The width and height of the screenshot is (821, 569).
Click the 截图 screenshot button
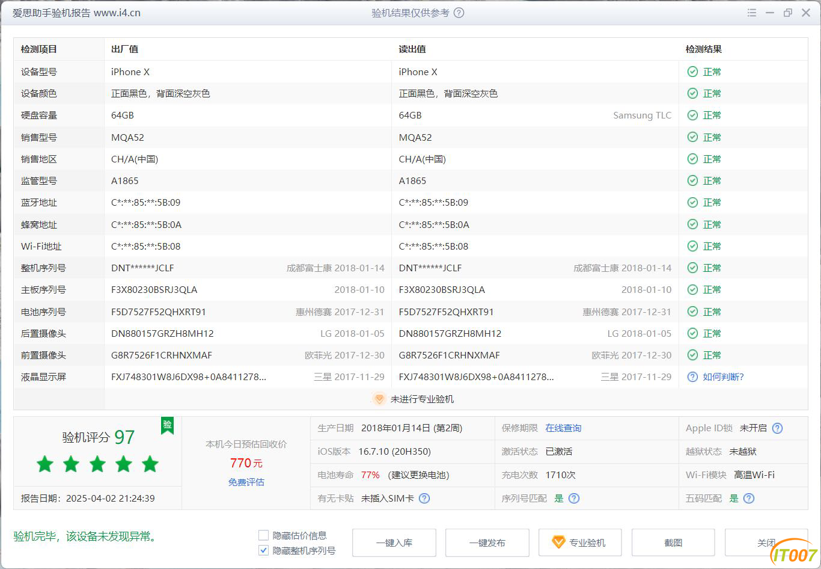pyautogui.click(x=673, y=543)
